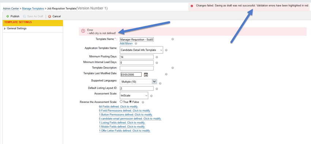Select False for Reverse the Assessment Scale

pyautogui.click(x=131, y=102)
